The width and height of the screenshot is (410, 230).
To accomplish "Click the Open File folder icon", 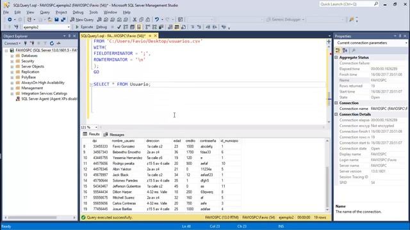I will click(50, 20).
